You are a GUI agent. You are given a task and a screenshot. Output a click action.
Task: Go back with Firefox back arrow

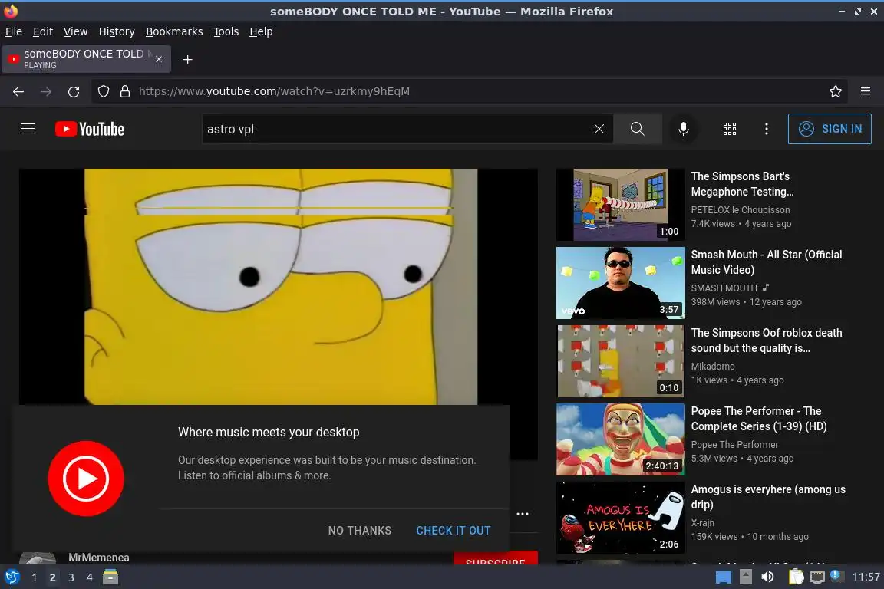coord(18,91)
